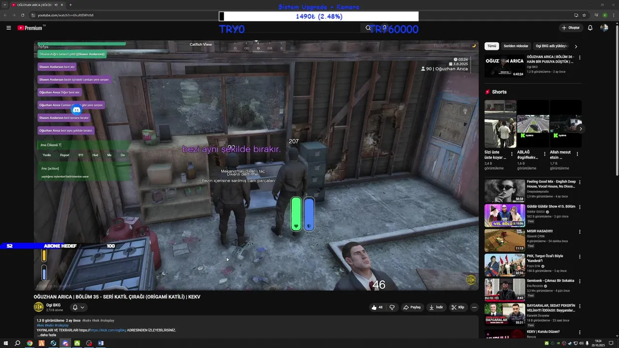Screen dimensions: 619x348
Task: Like the video (48 likes)
Action: point(377,307)
